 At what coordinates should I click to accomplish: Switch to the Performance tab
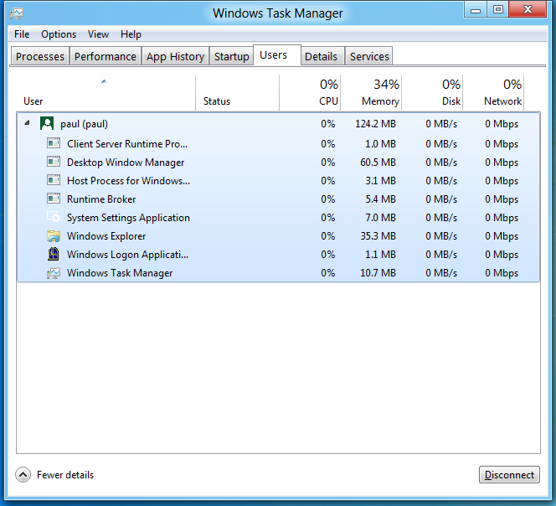(106, 56)
